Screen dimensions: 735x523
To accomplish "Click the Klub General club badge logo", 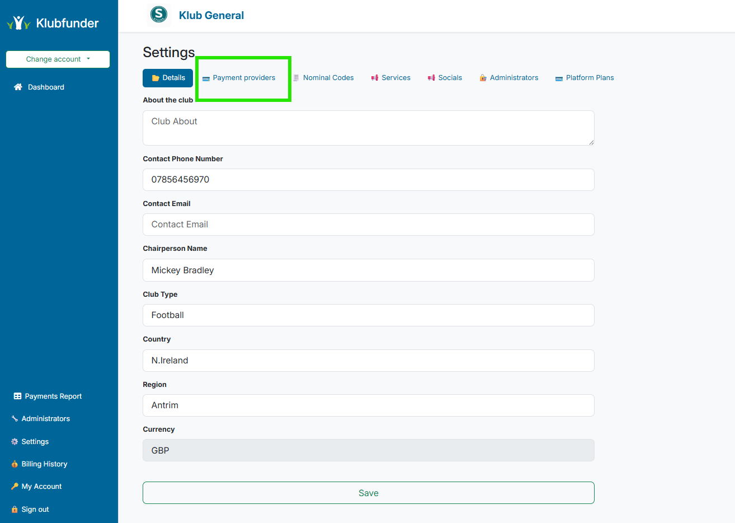I will click(x=158, y=13).
